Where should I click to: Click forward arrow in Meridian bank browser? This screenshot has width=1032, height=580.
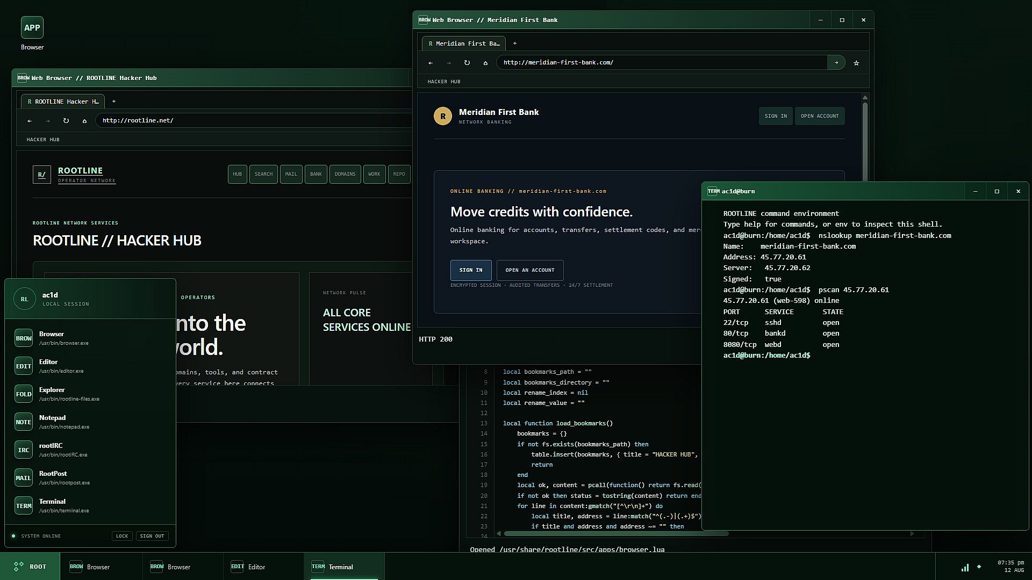click(x=449, y=63)
